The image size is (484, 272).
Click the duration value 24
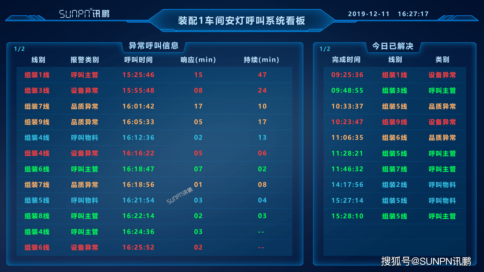pos(262,90)
